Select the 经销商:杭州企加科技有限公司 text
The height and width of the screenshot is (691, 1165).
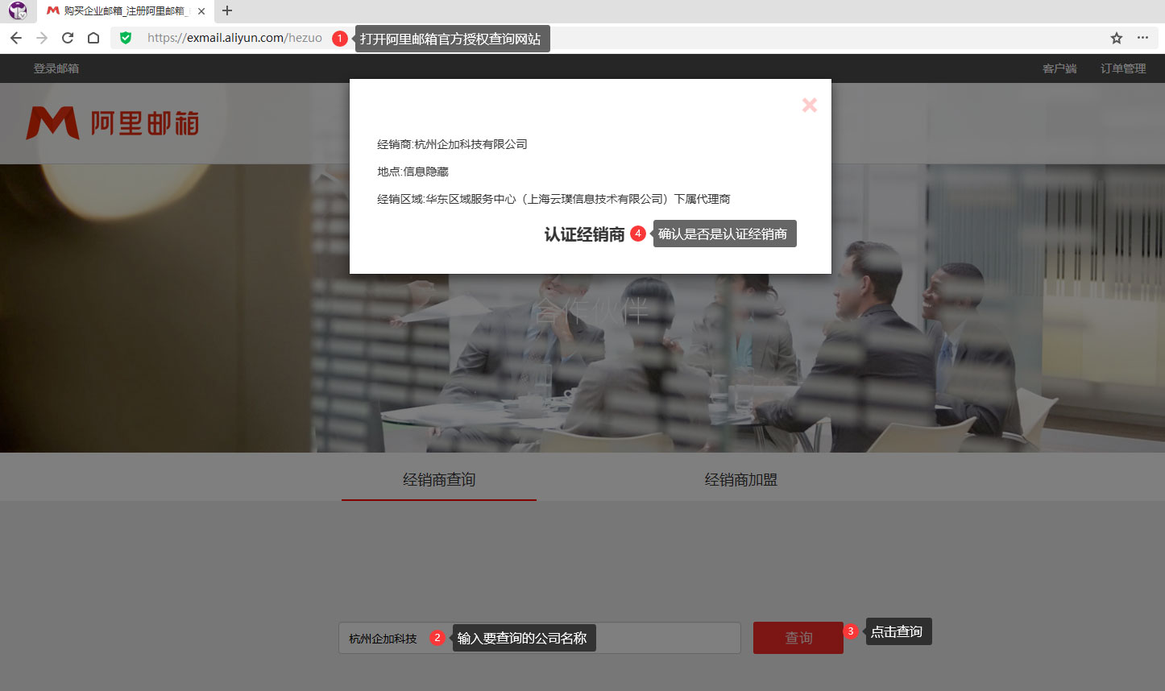[452, 144]
